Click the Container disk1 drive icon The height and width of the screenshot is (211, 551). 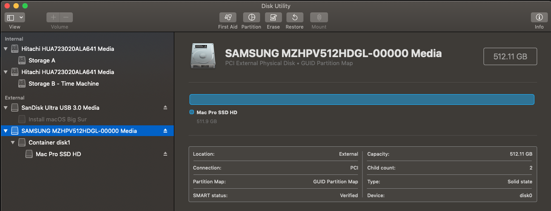(22, 142)
